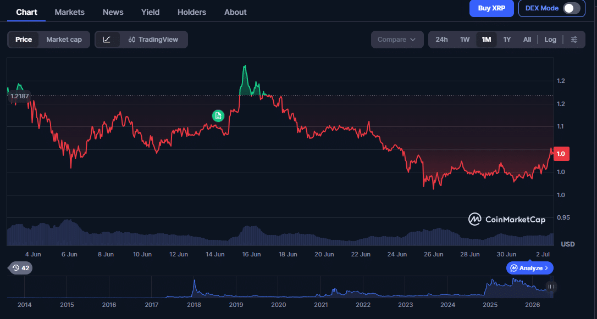Click the 26 Jun date label
Screen dimensions: 597x319
pos(433,254)
